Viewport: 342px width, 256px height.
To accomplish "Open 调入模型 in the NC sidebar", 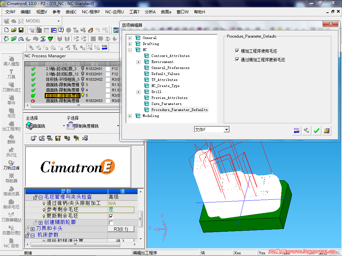I will (11, 61).
